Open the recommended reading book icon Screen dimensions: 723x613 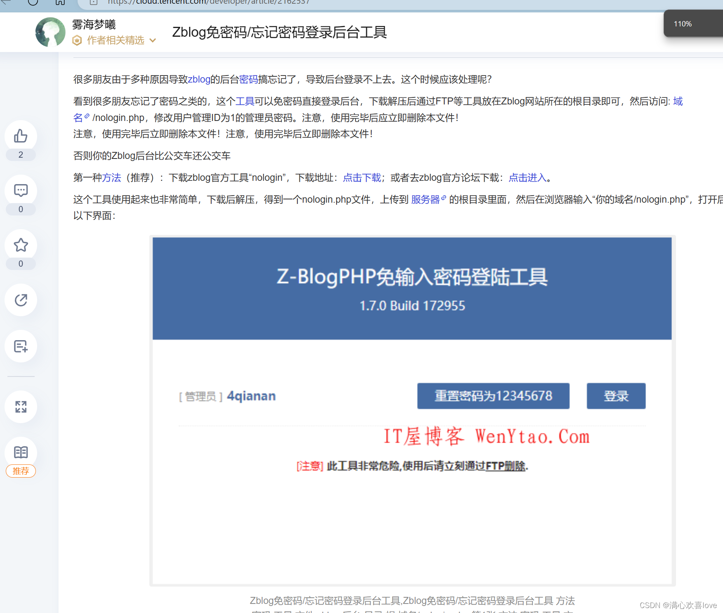pyautogui.click(x=21, y=453)
